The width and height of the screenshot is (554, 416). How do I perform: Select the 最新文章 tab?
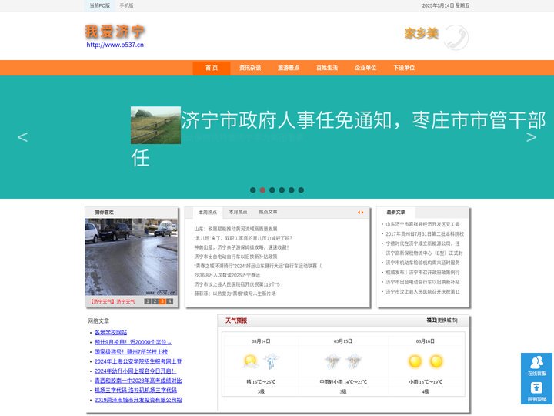pyautogui.click(x=395, y=213)
